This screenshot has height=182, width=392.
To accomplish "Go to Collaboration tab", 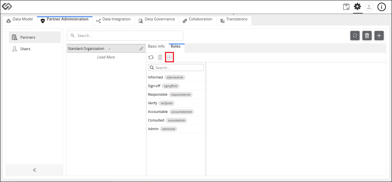I will pyautogui.click(x=198, y=20).
